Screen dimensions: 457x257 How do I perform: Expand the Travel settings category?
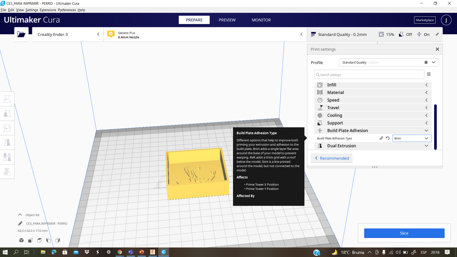pyautogui.click(x=373, y=108)
